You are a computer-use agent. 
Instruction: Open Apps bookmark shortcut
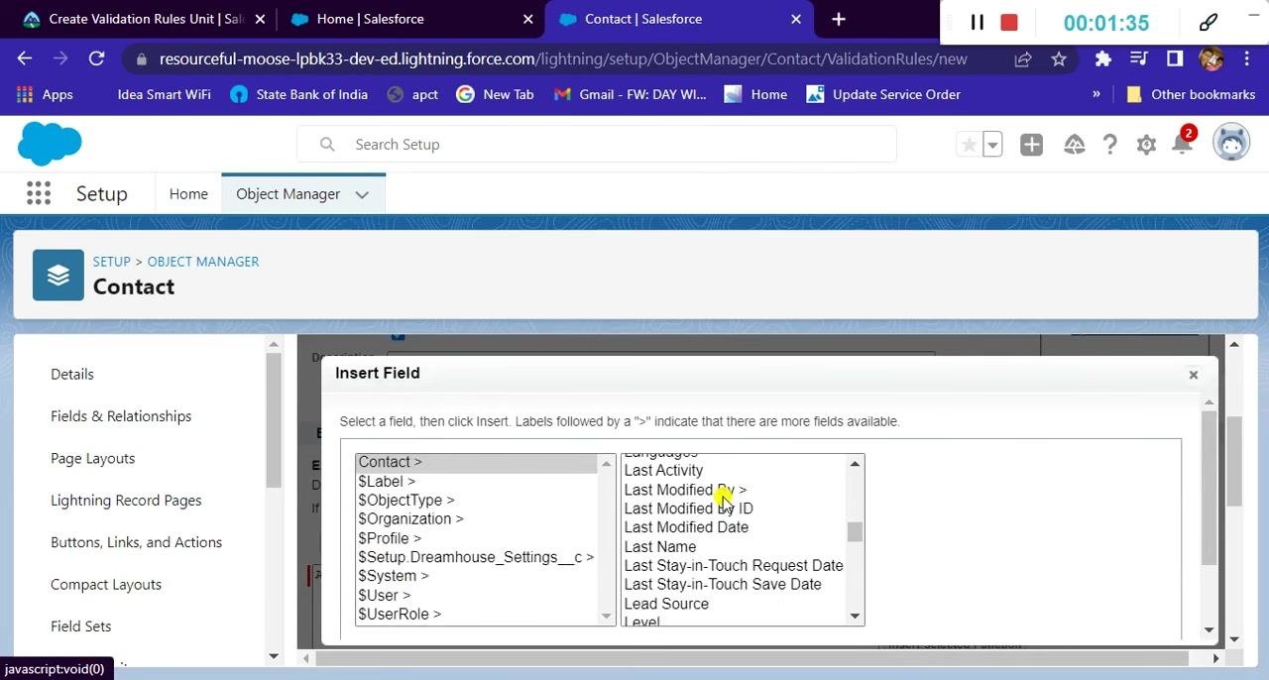45,94
